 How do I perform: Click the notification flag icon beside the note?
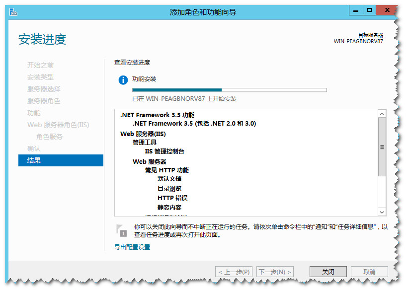point(121,230)
